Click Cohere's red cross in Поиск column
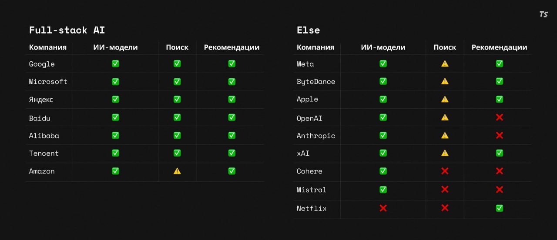The height and width of the screenshot is (240, 557). pos(445,171)
